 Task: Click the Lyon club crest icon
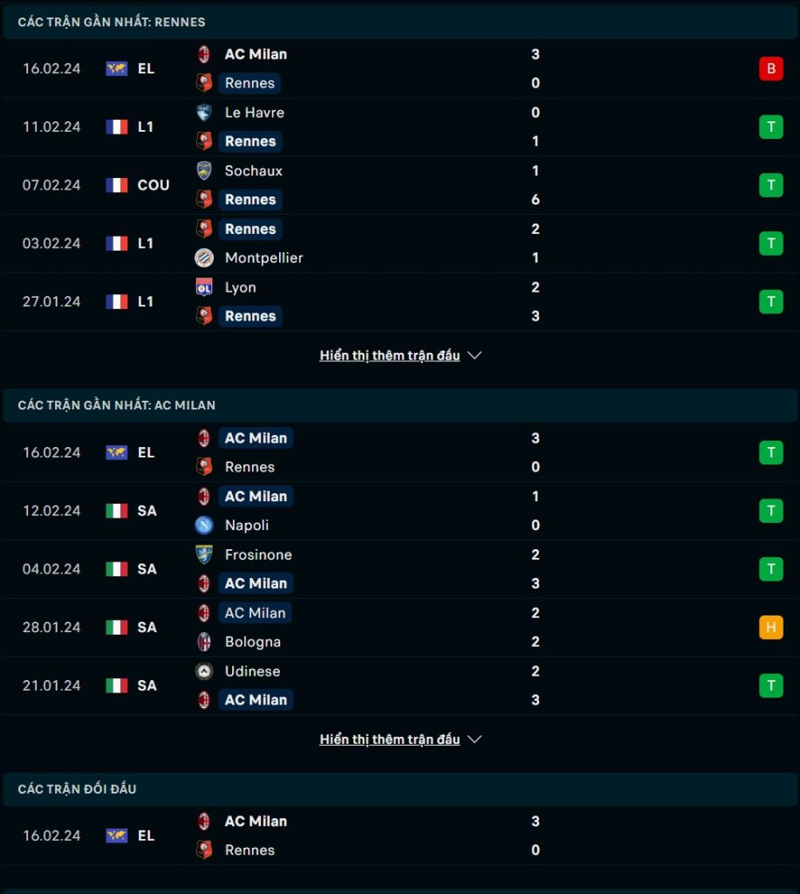[x=204, y=286]
